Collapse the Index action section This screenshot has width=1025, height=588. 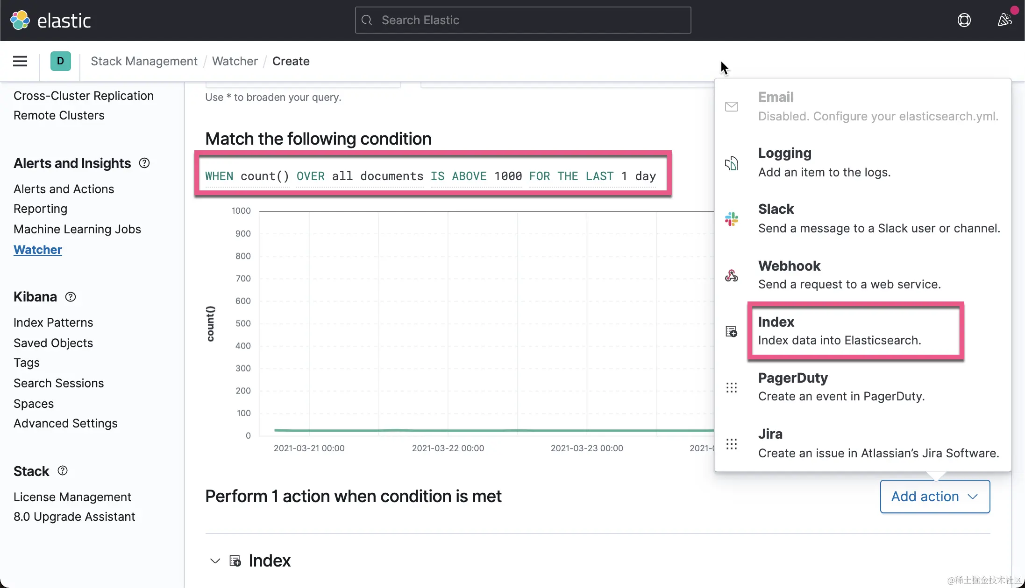pos(215,560)
